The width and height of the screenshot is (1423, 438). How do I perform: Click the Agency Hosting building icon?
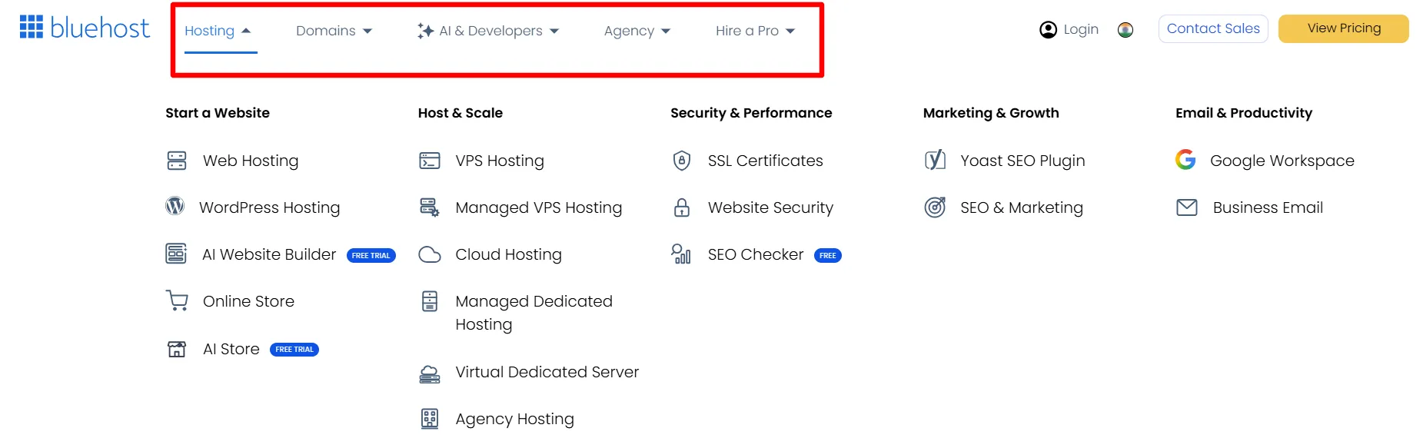(x=430, y=419)
